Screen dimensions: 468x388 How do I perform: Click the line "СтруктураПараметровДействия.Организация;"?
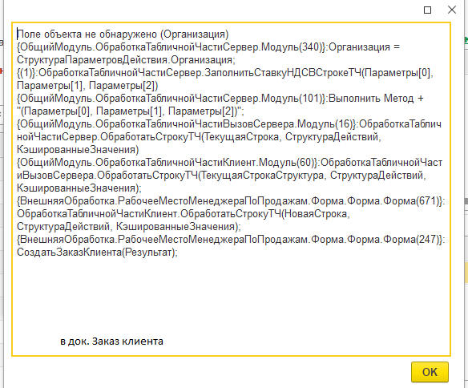coord(126,60)
